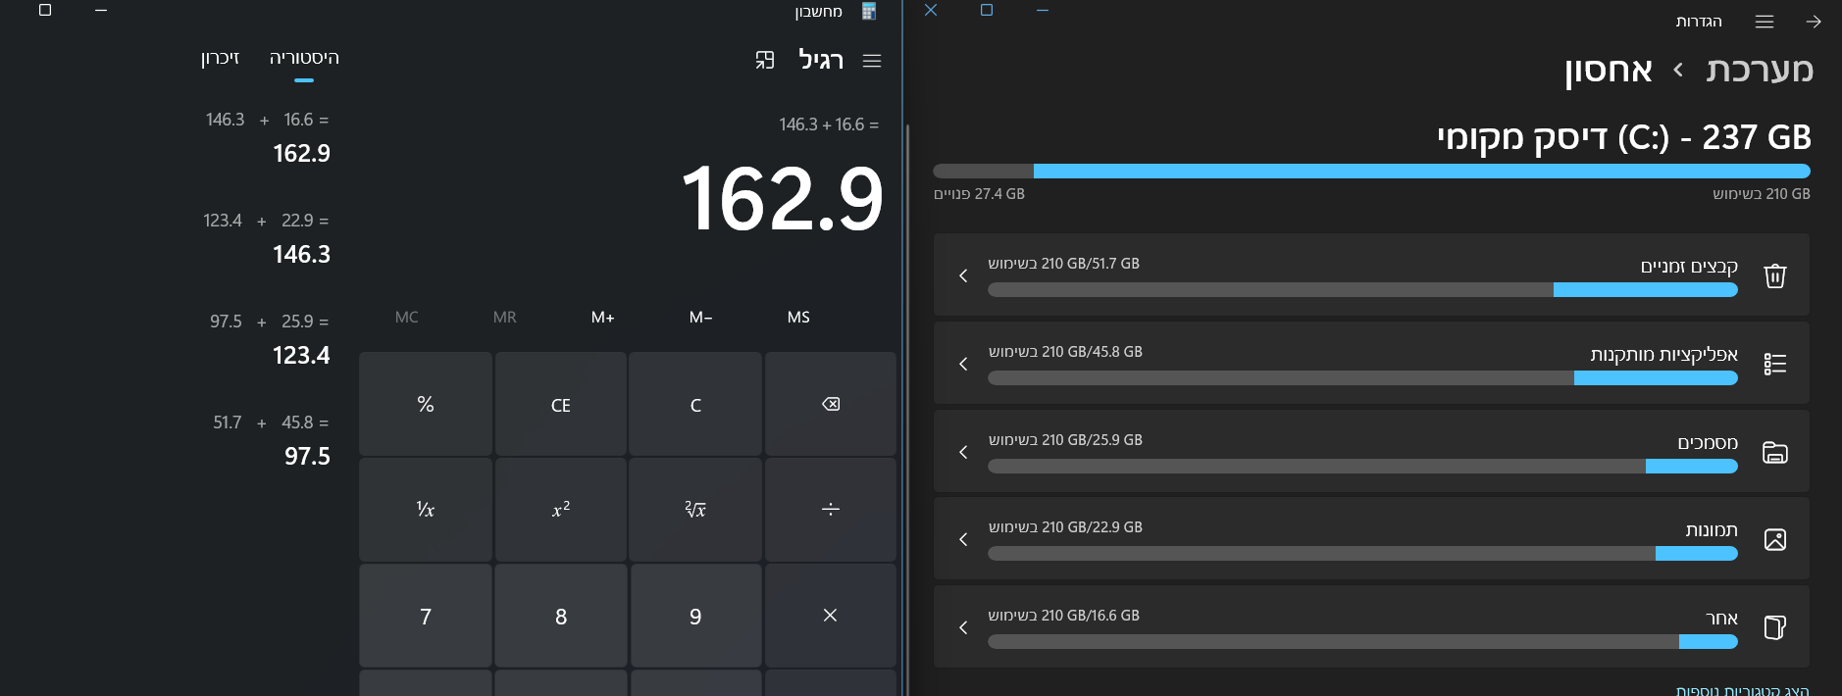Click the Documents usage bar

tap(1362, 467)
